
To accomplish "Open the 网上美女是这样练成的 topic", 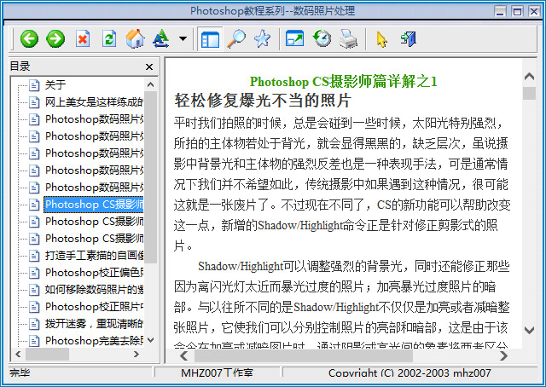I will (94, 101).
